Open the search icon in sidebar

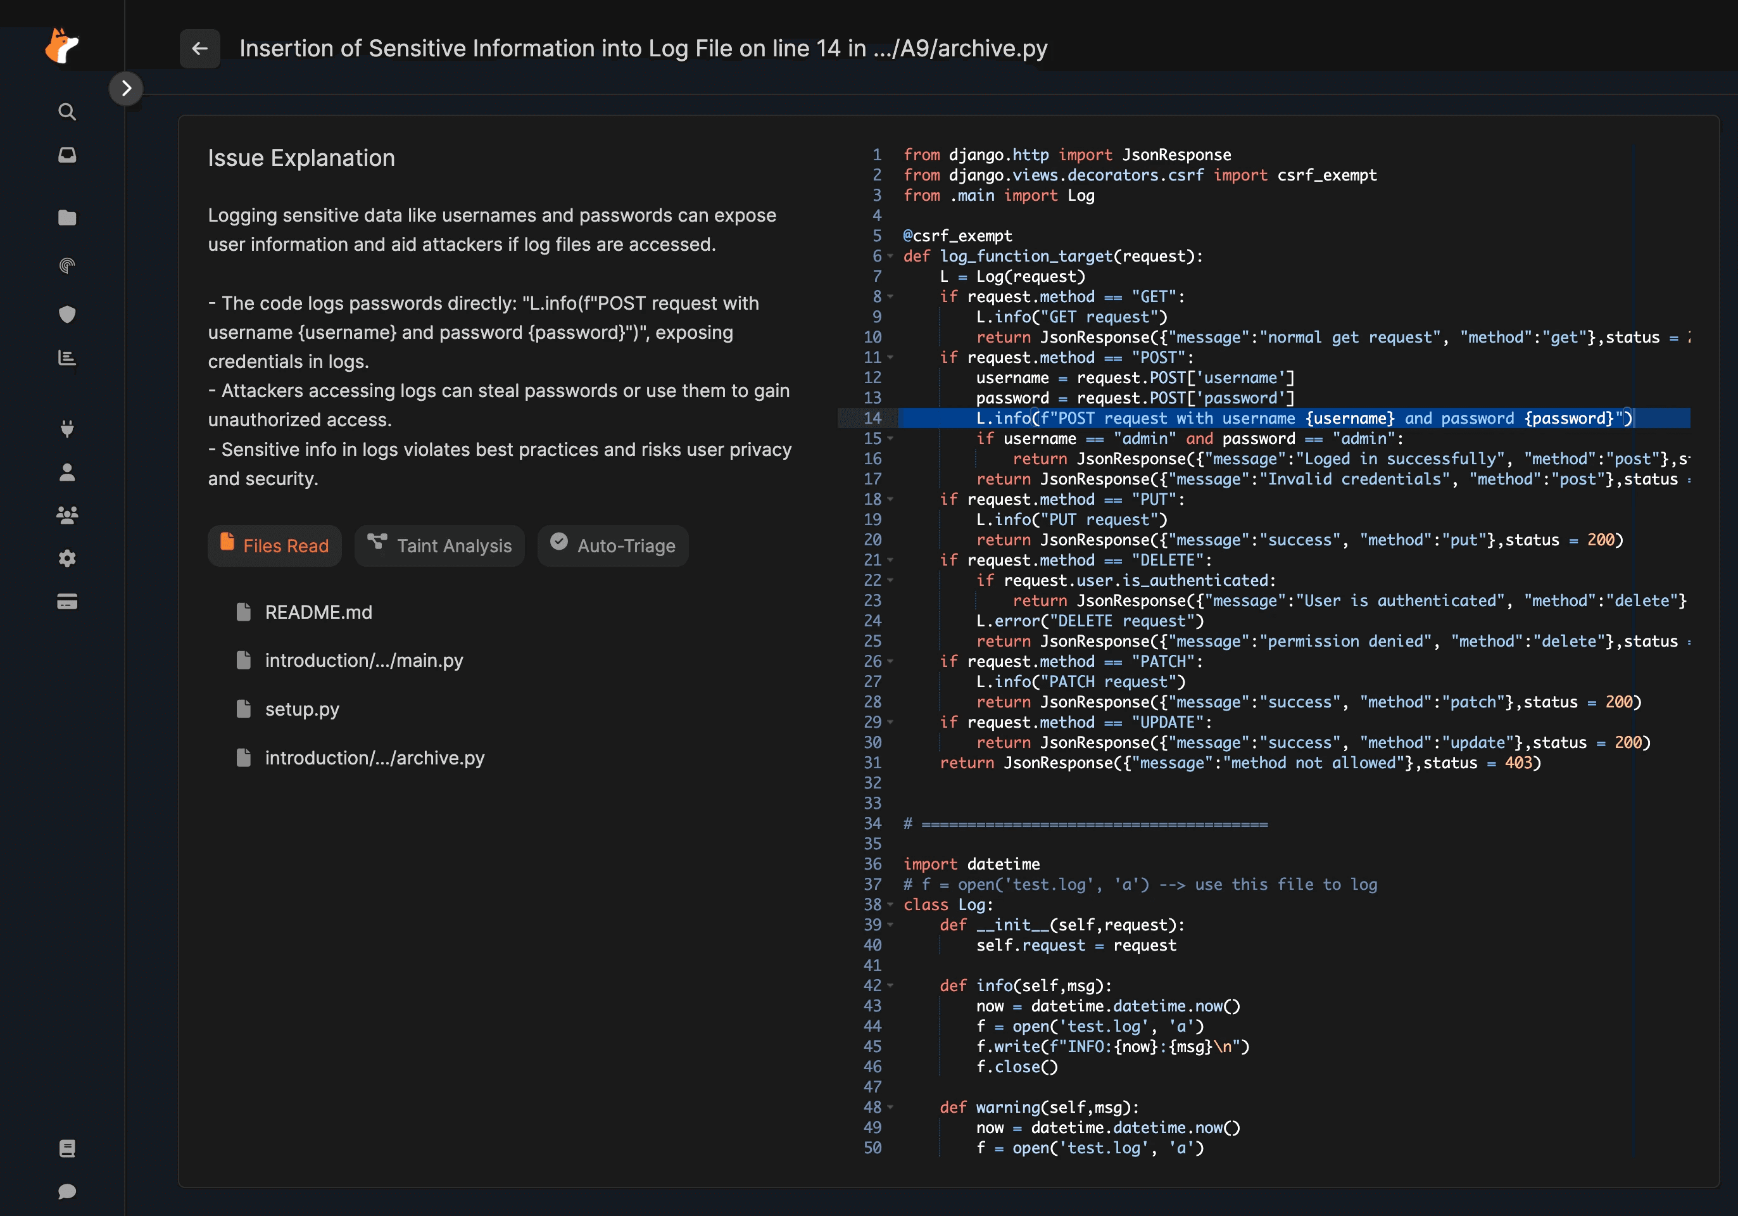coord(66,112)
